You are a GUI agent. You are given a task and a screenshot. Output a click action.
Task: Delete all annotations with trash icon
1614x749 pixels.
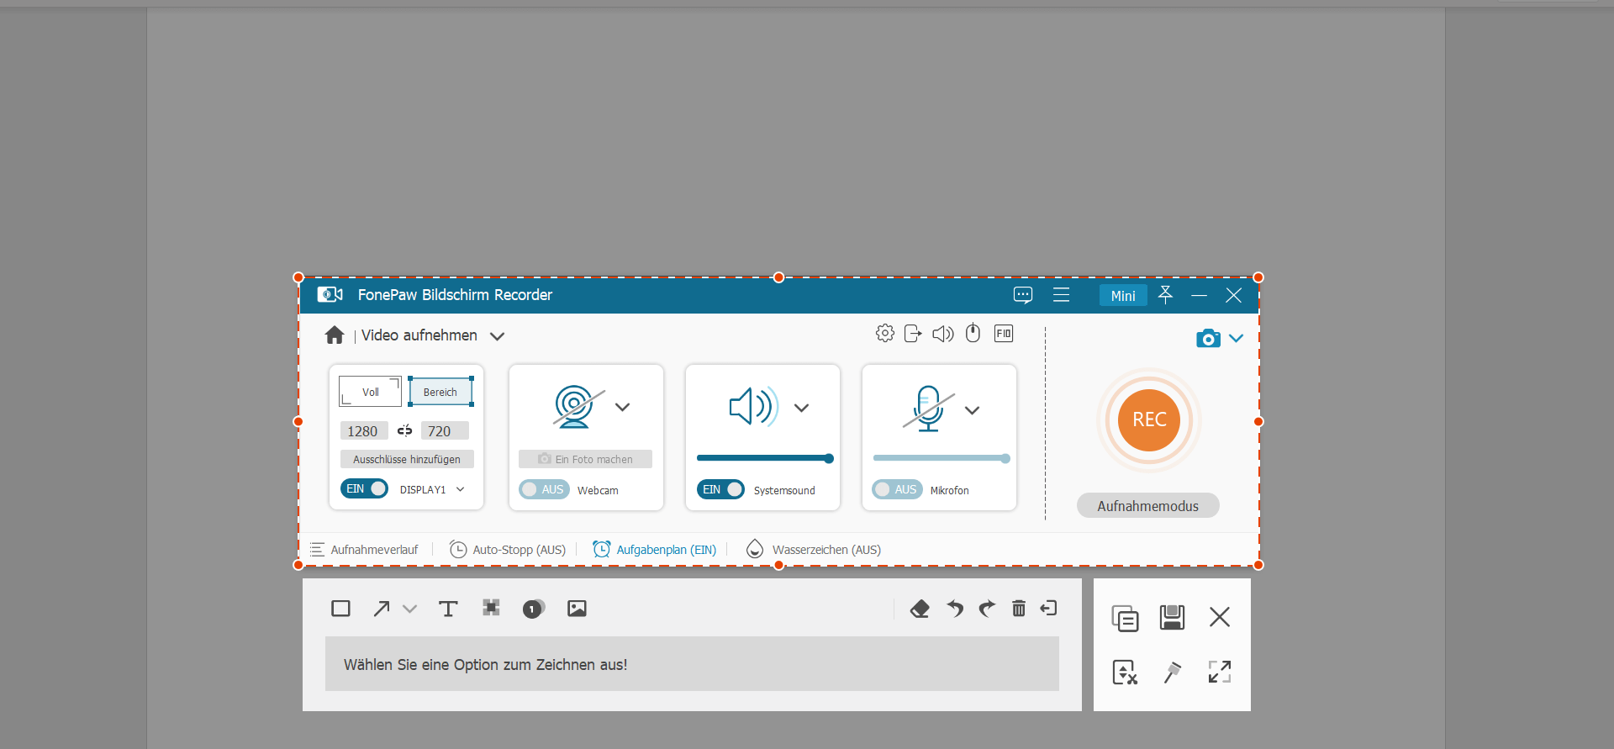click(1019, 608)
